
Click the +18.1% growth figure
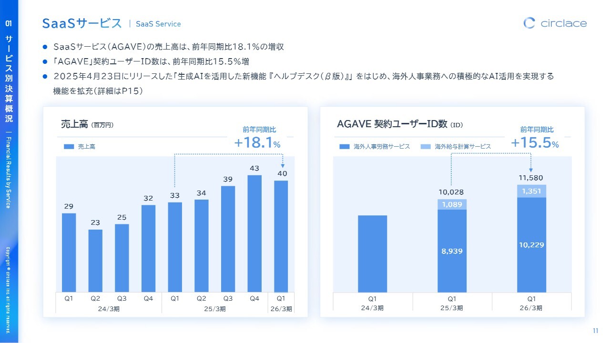257,142
